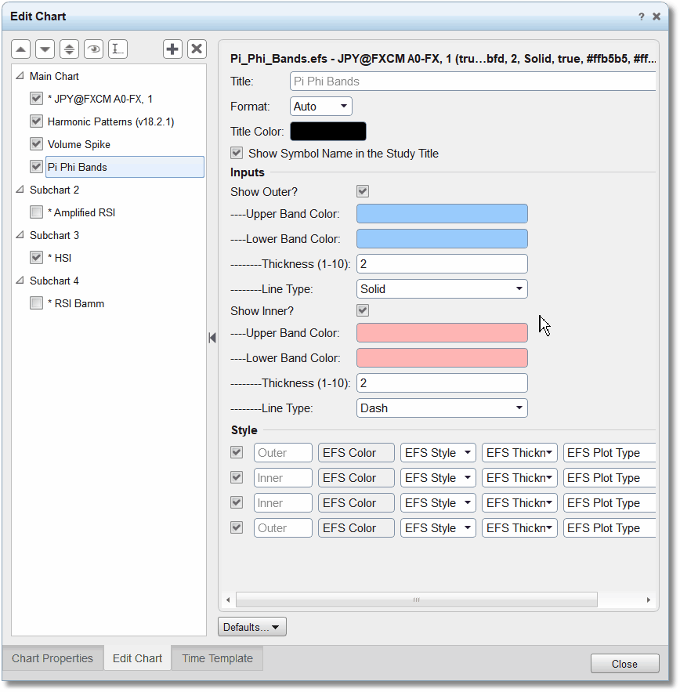Switch to the Time Template tab
Image resolution: width=680 pixels, height=692 pixels.
click(218, 658)
